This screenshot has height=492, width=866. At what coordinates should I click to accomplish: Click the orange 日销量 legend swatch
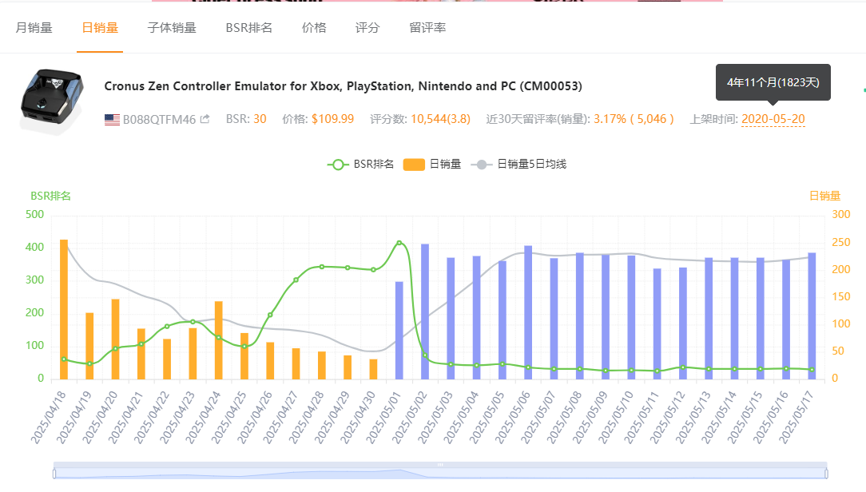(x=414, y=165)
